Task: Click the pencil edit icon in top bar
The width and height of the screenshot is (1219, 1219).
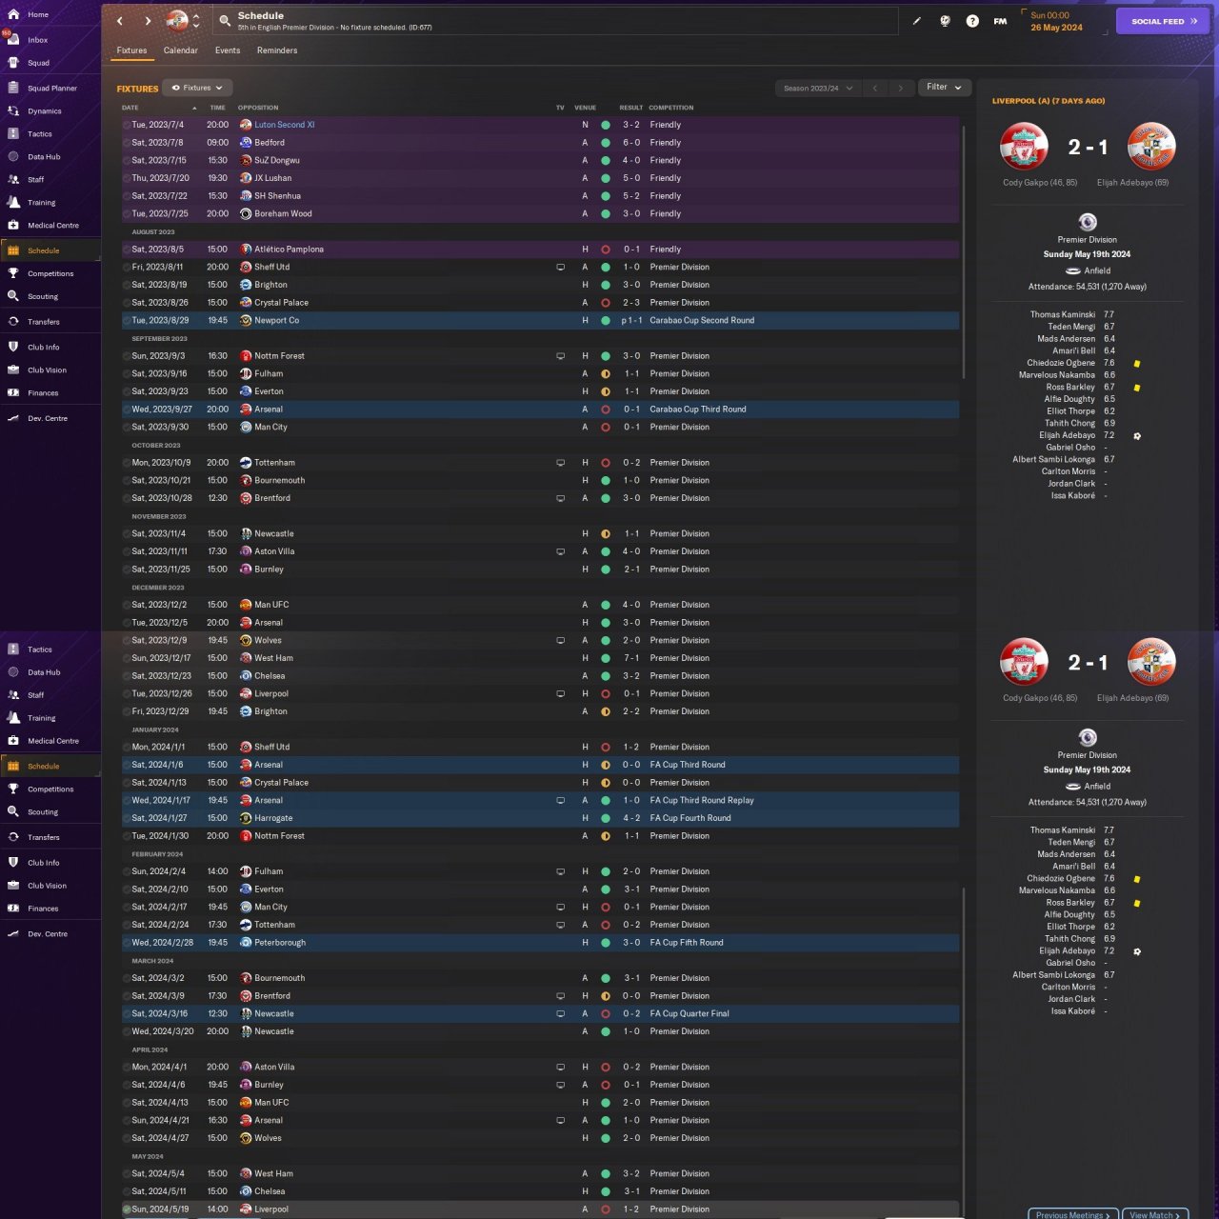Action: (x=917, y=21)
